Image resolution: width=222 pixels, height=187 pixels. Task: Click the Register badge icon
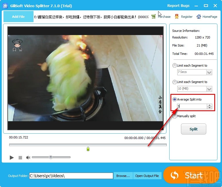pos(176,16)
